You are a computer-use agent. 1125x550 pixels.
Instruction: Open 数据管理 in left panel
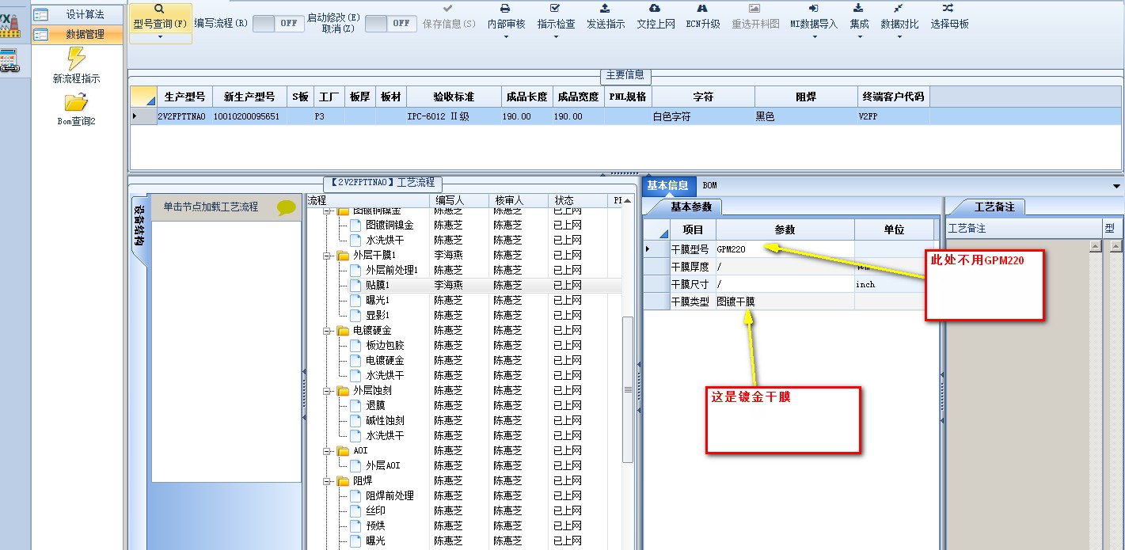(78, 34)
